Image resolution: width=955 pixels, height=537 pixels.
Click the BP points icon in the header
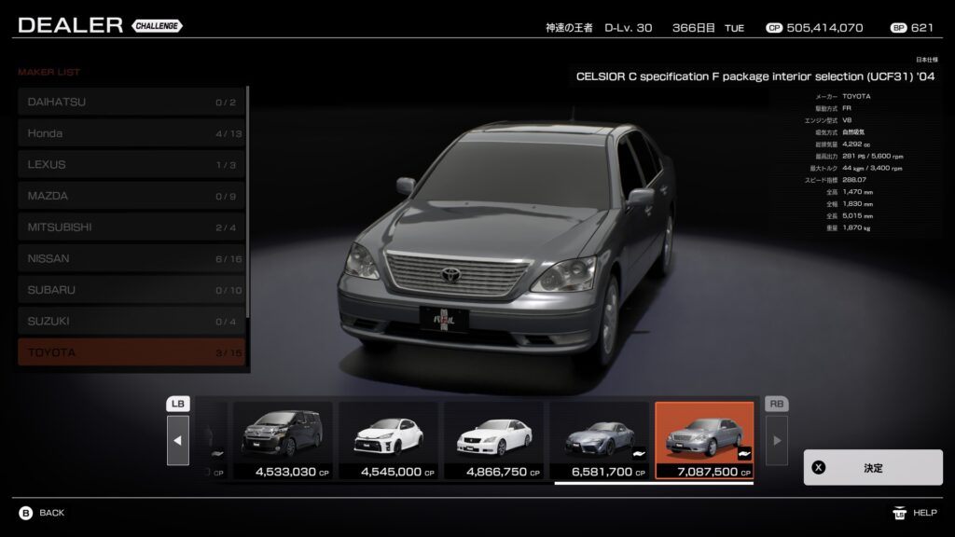(x=898, y=28)
